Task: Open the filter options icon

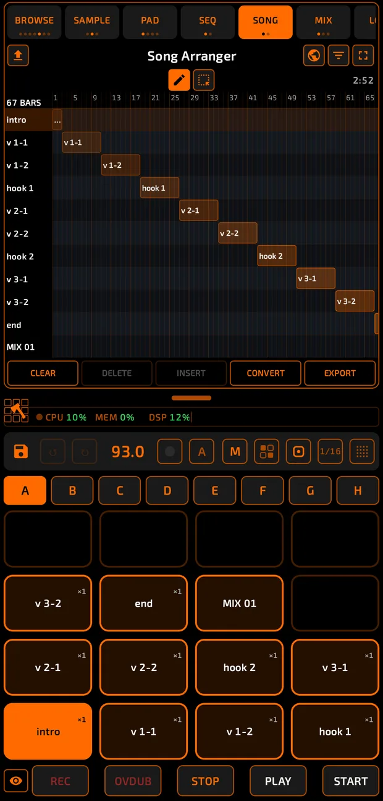Action: click(x=339, y=56)
